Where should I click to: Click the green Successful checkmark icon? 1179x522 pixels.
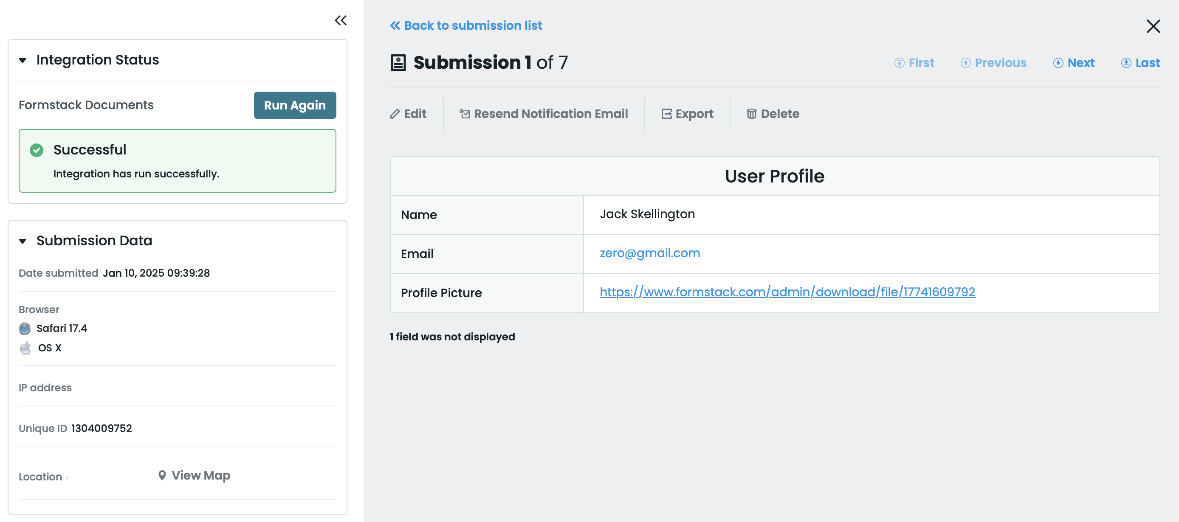tap(37, 150)
